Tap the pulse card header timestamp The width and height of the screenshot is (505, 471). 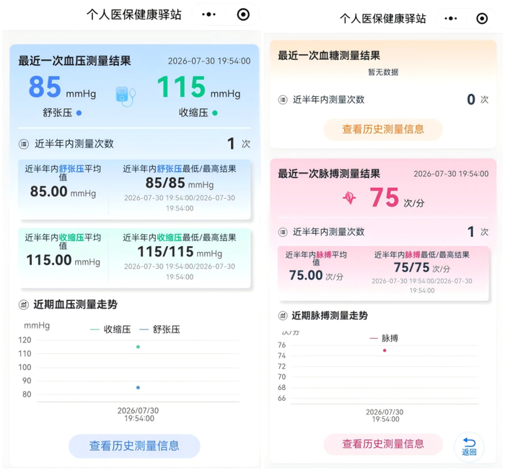451,174
